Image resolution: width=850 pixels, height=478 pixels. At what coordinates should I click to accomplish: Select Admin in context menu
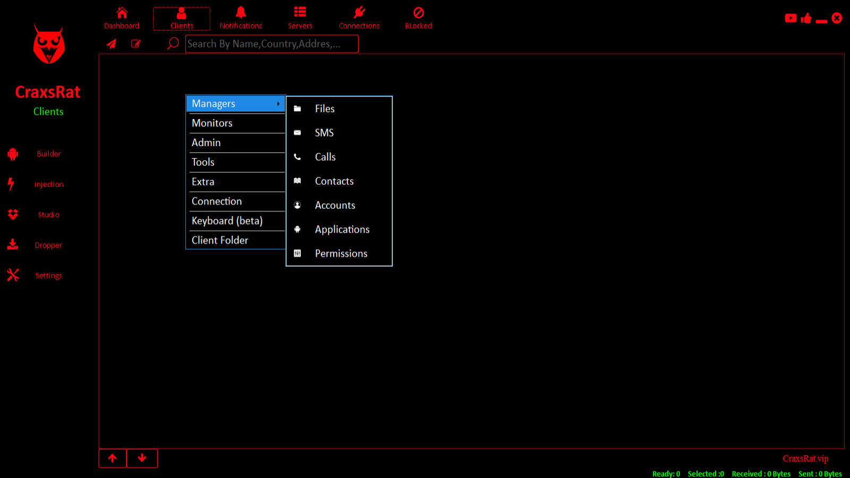235,143
